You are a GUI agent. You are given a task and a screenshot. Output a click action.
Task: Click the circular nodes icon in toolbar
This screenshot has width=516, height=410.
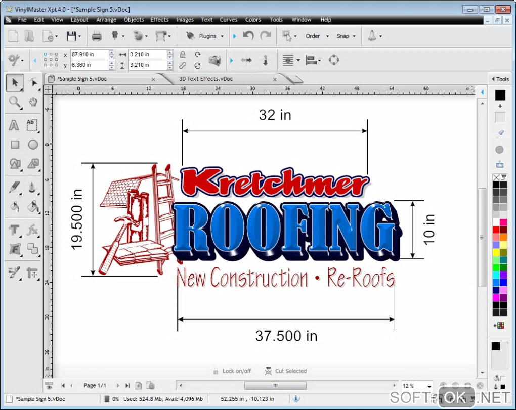point(334,60)
